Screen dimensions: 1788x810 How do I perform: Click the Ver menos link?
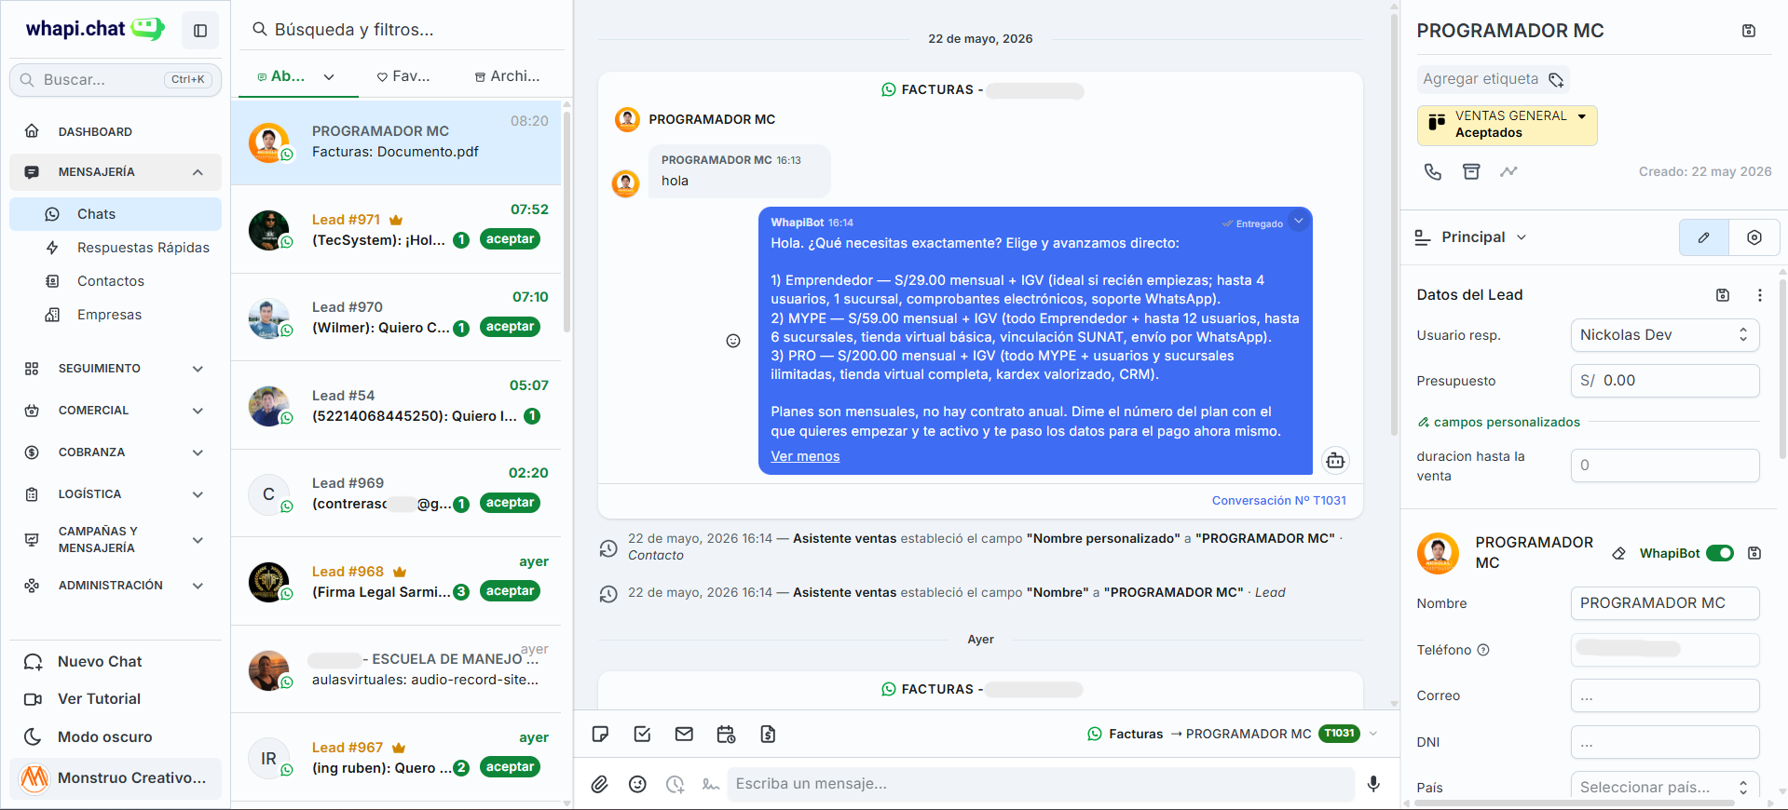[805, 456]
